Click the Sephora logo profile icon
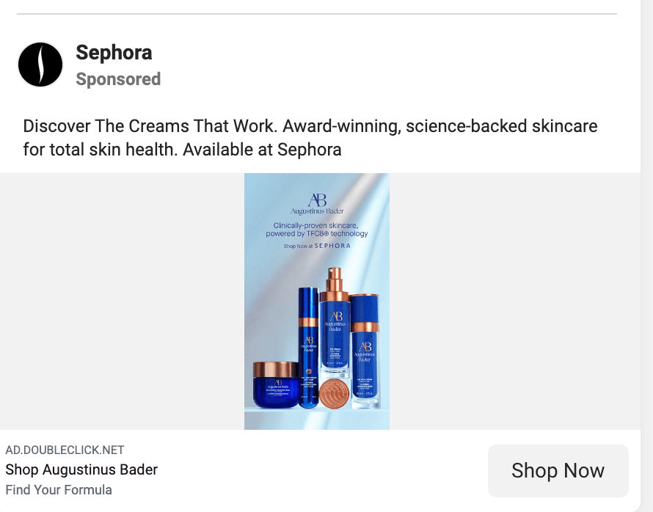653x512 pixels. tap(40, 65)
